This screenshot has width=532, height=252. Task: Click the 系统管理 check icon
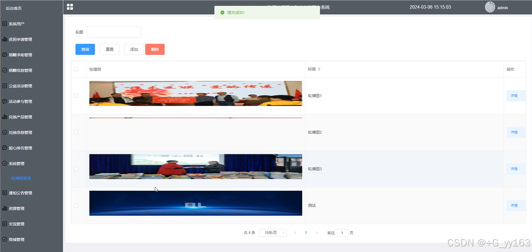pos(4,163)
